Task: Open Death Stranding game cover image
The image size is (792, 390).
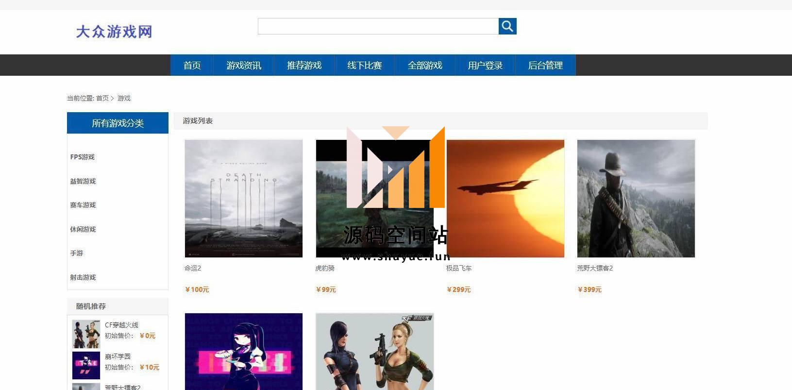Action: 244,199
